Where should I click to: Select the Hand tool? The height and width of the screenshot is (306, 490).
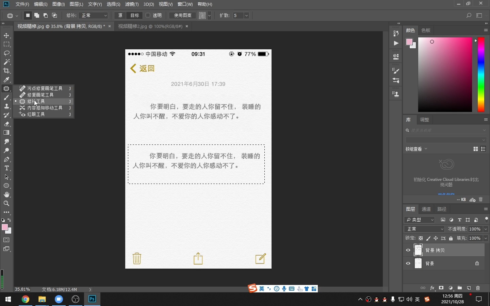point(6,195)
